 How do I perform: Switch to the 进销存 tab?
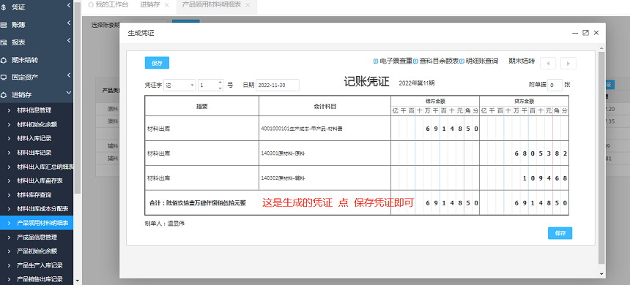[149, 5]
